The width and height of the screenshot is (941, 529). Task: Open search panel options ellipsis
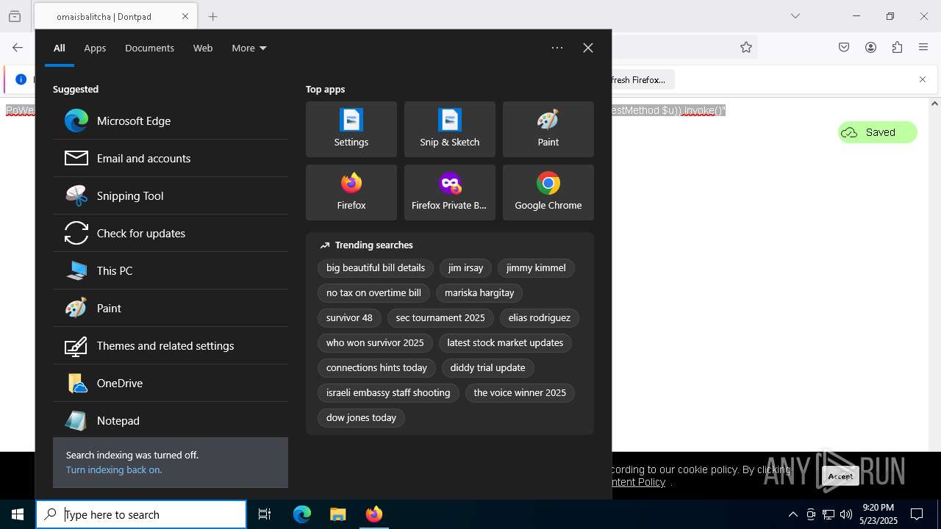(557, 48)
